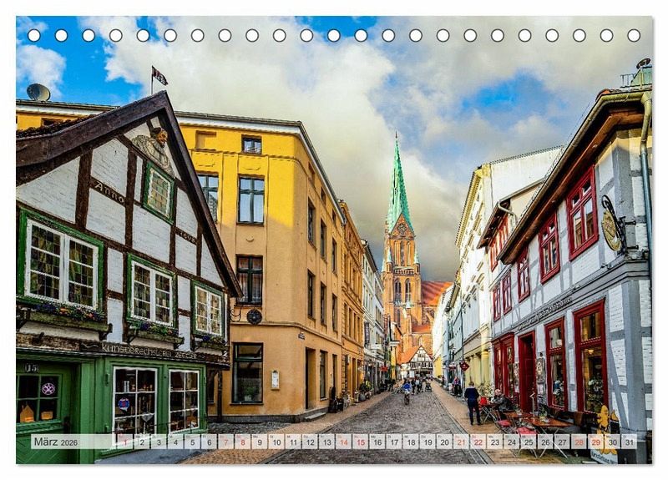This screenshot has height=480, width=668.
Task: Click the ANNO inscription on timber gable
Action: [x=109, y=192]
